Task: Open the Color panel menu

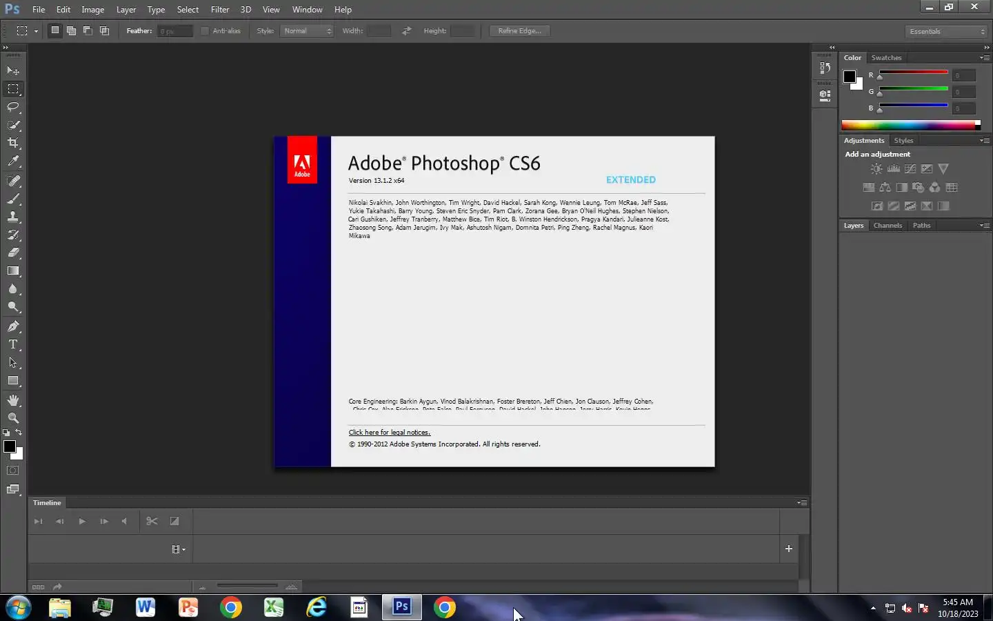Action: pos(985,58)
